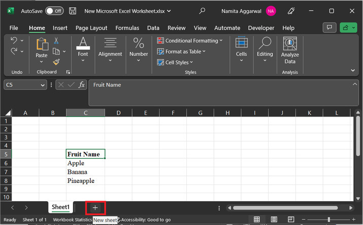Open the File menu
The height and width of the screenshot is (225, 363).
(x=14, y=28)
